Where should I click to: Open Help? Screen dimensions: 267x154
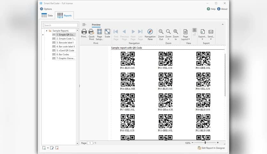pyautogui.click(x=211, y=9)
